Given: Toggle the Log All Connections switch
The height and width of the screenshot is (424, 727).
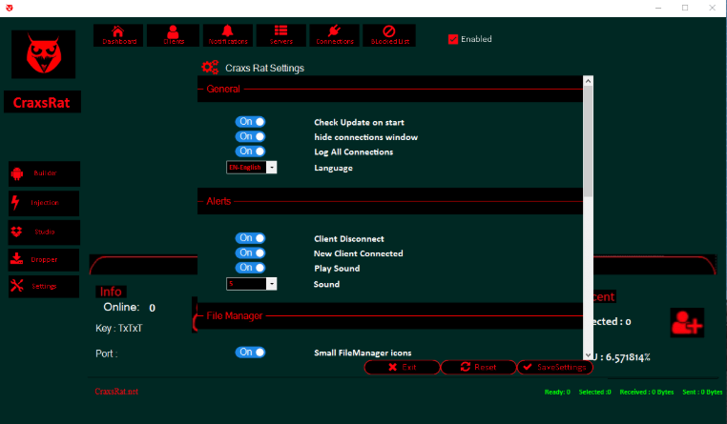Looking at the screenshot, I should tap(250, 151).
